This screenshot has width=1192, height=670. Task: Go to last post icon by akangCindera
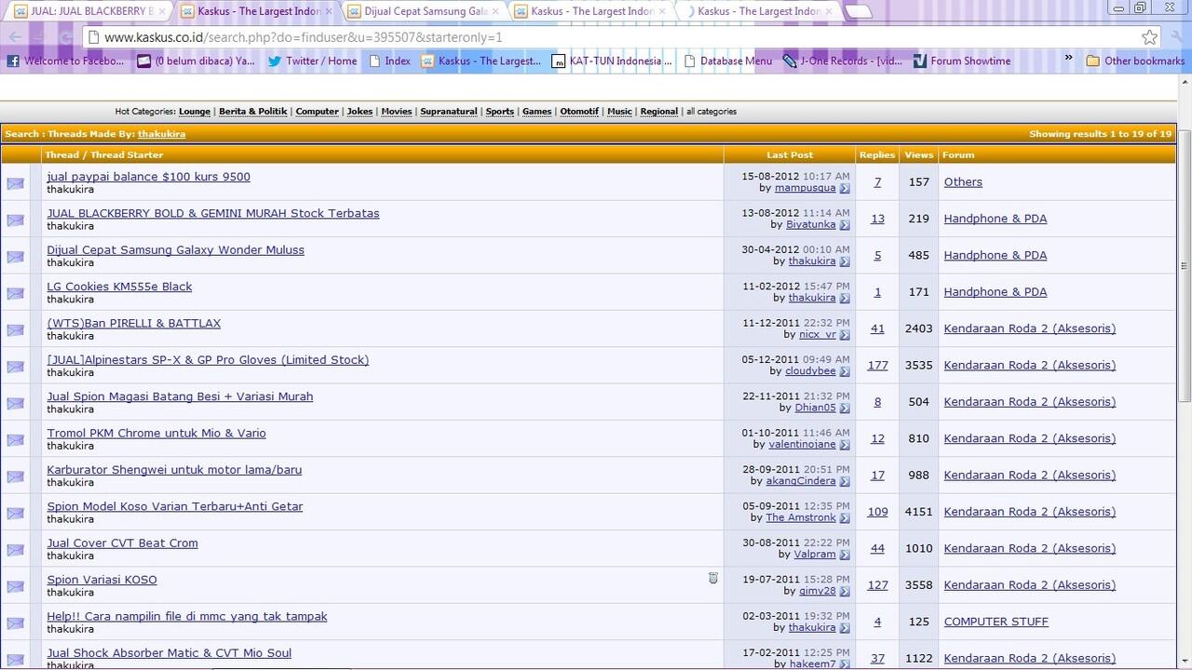click(x=845, y=481)
